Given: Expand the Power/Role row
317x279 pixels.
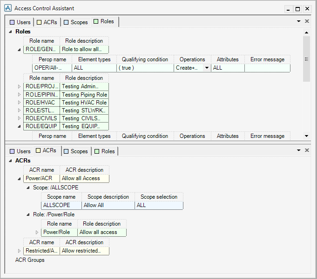Looking at the screenshot, I should [37, 232].
